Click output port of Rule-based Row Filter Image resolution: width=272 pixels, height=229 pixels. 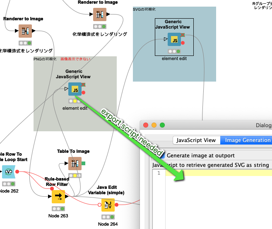coord(67,196)
